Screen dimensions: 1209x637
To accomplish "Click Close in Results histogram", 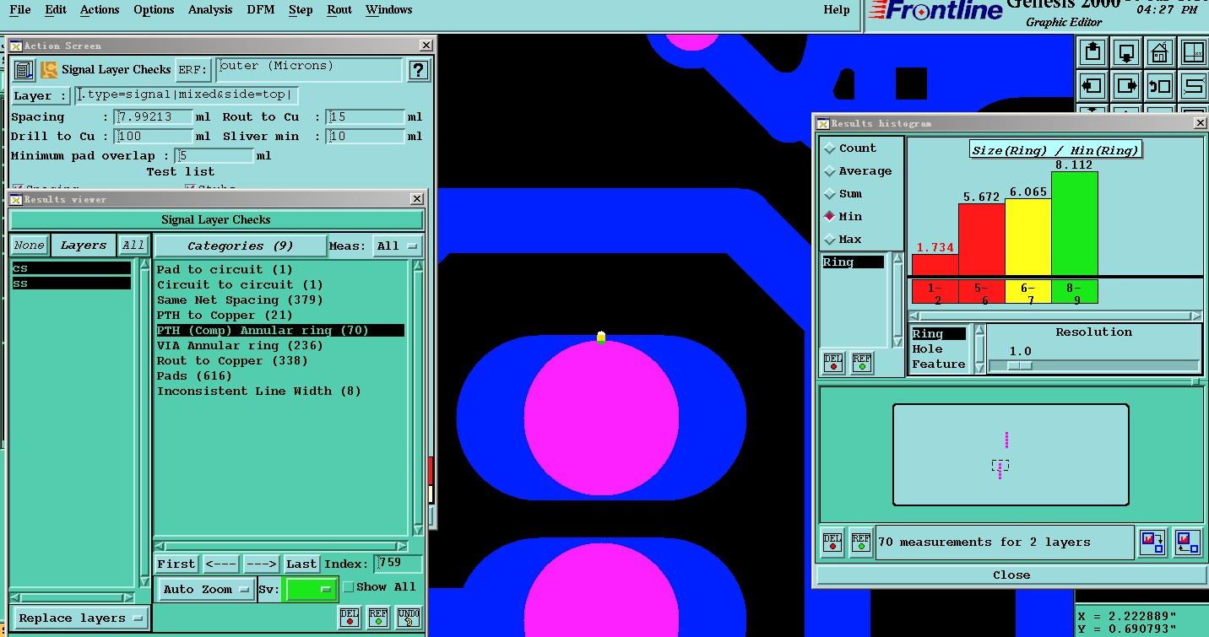I will pyautogui.click(x=1011, y=575).
